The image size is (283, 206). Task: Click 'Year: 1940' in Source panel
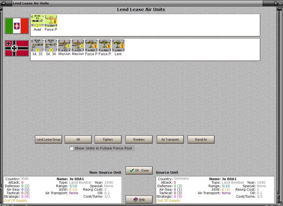[256, 183]
